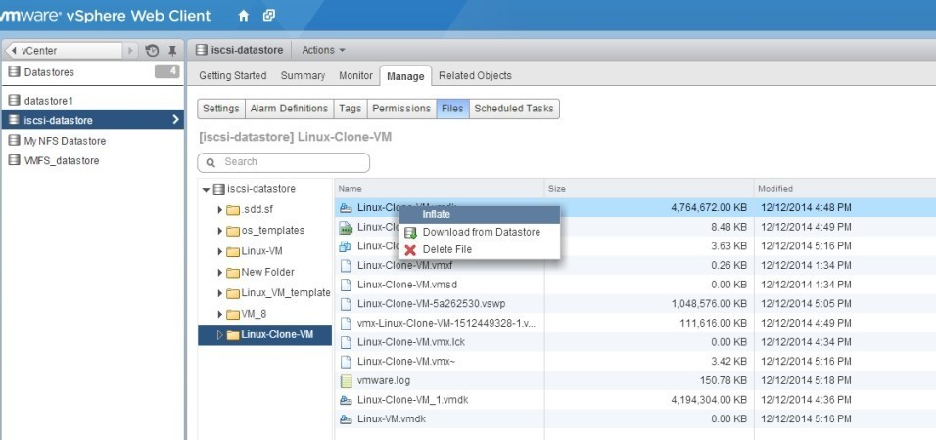Expand the VM_8 folder
Viewport: 936px width, 440px height.
220,314
